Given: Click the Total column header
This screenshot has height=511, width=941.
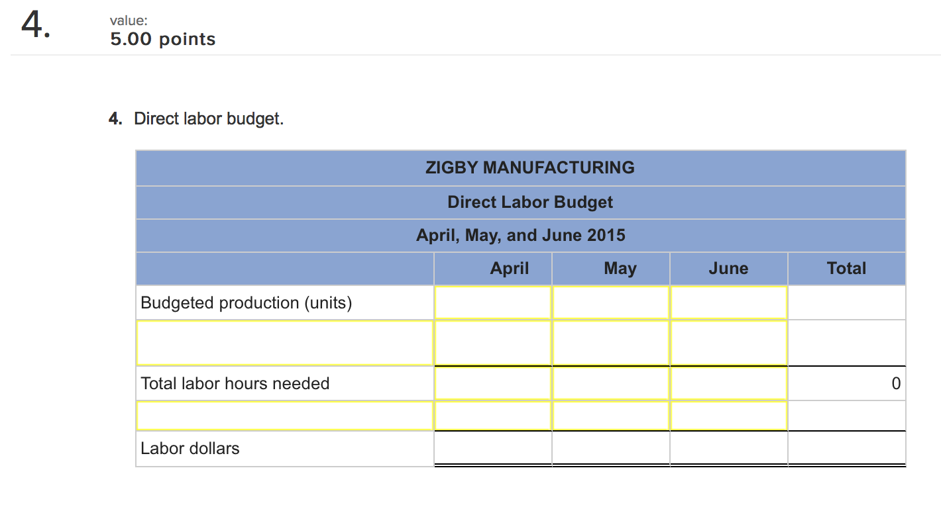Looking at the screenshot, I should (x=847, y=268).
